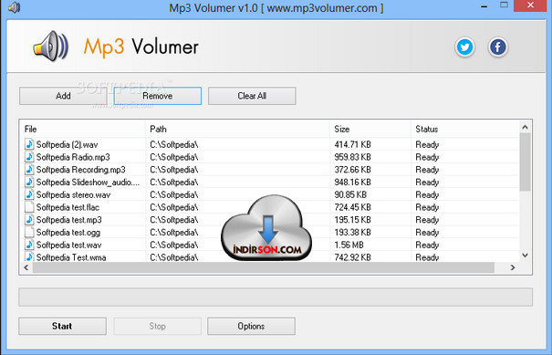The height and width of the screenshot is (355, 552).
Task: Click the file list scroll up arrow
Action: [x=525, y=127]
